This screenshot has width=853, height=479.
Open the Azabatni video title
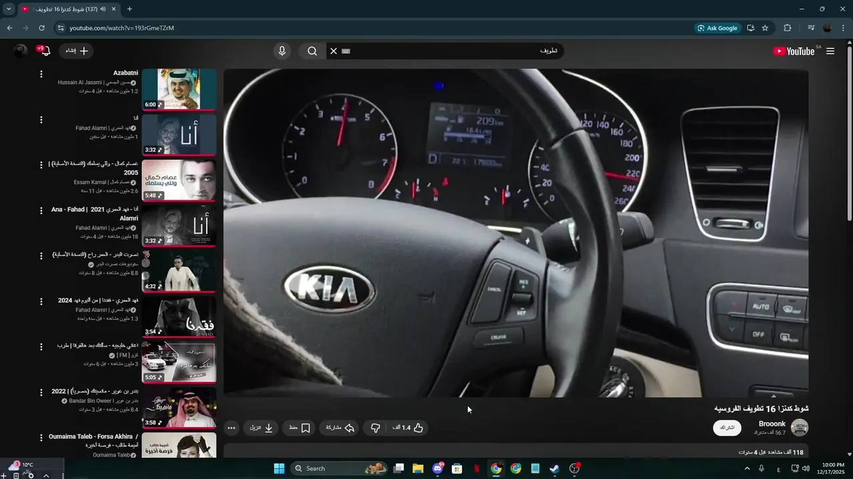pos(125,73)
